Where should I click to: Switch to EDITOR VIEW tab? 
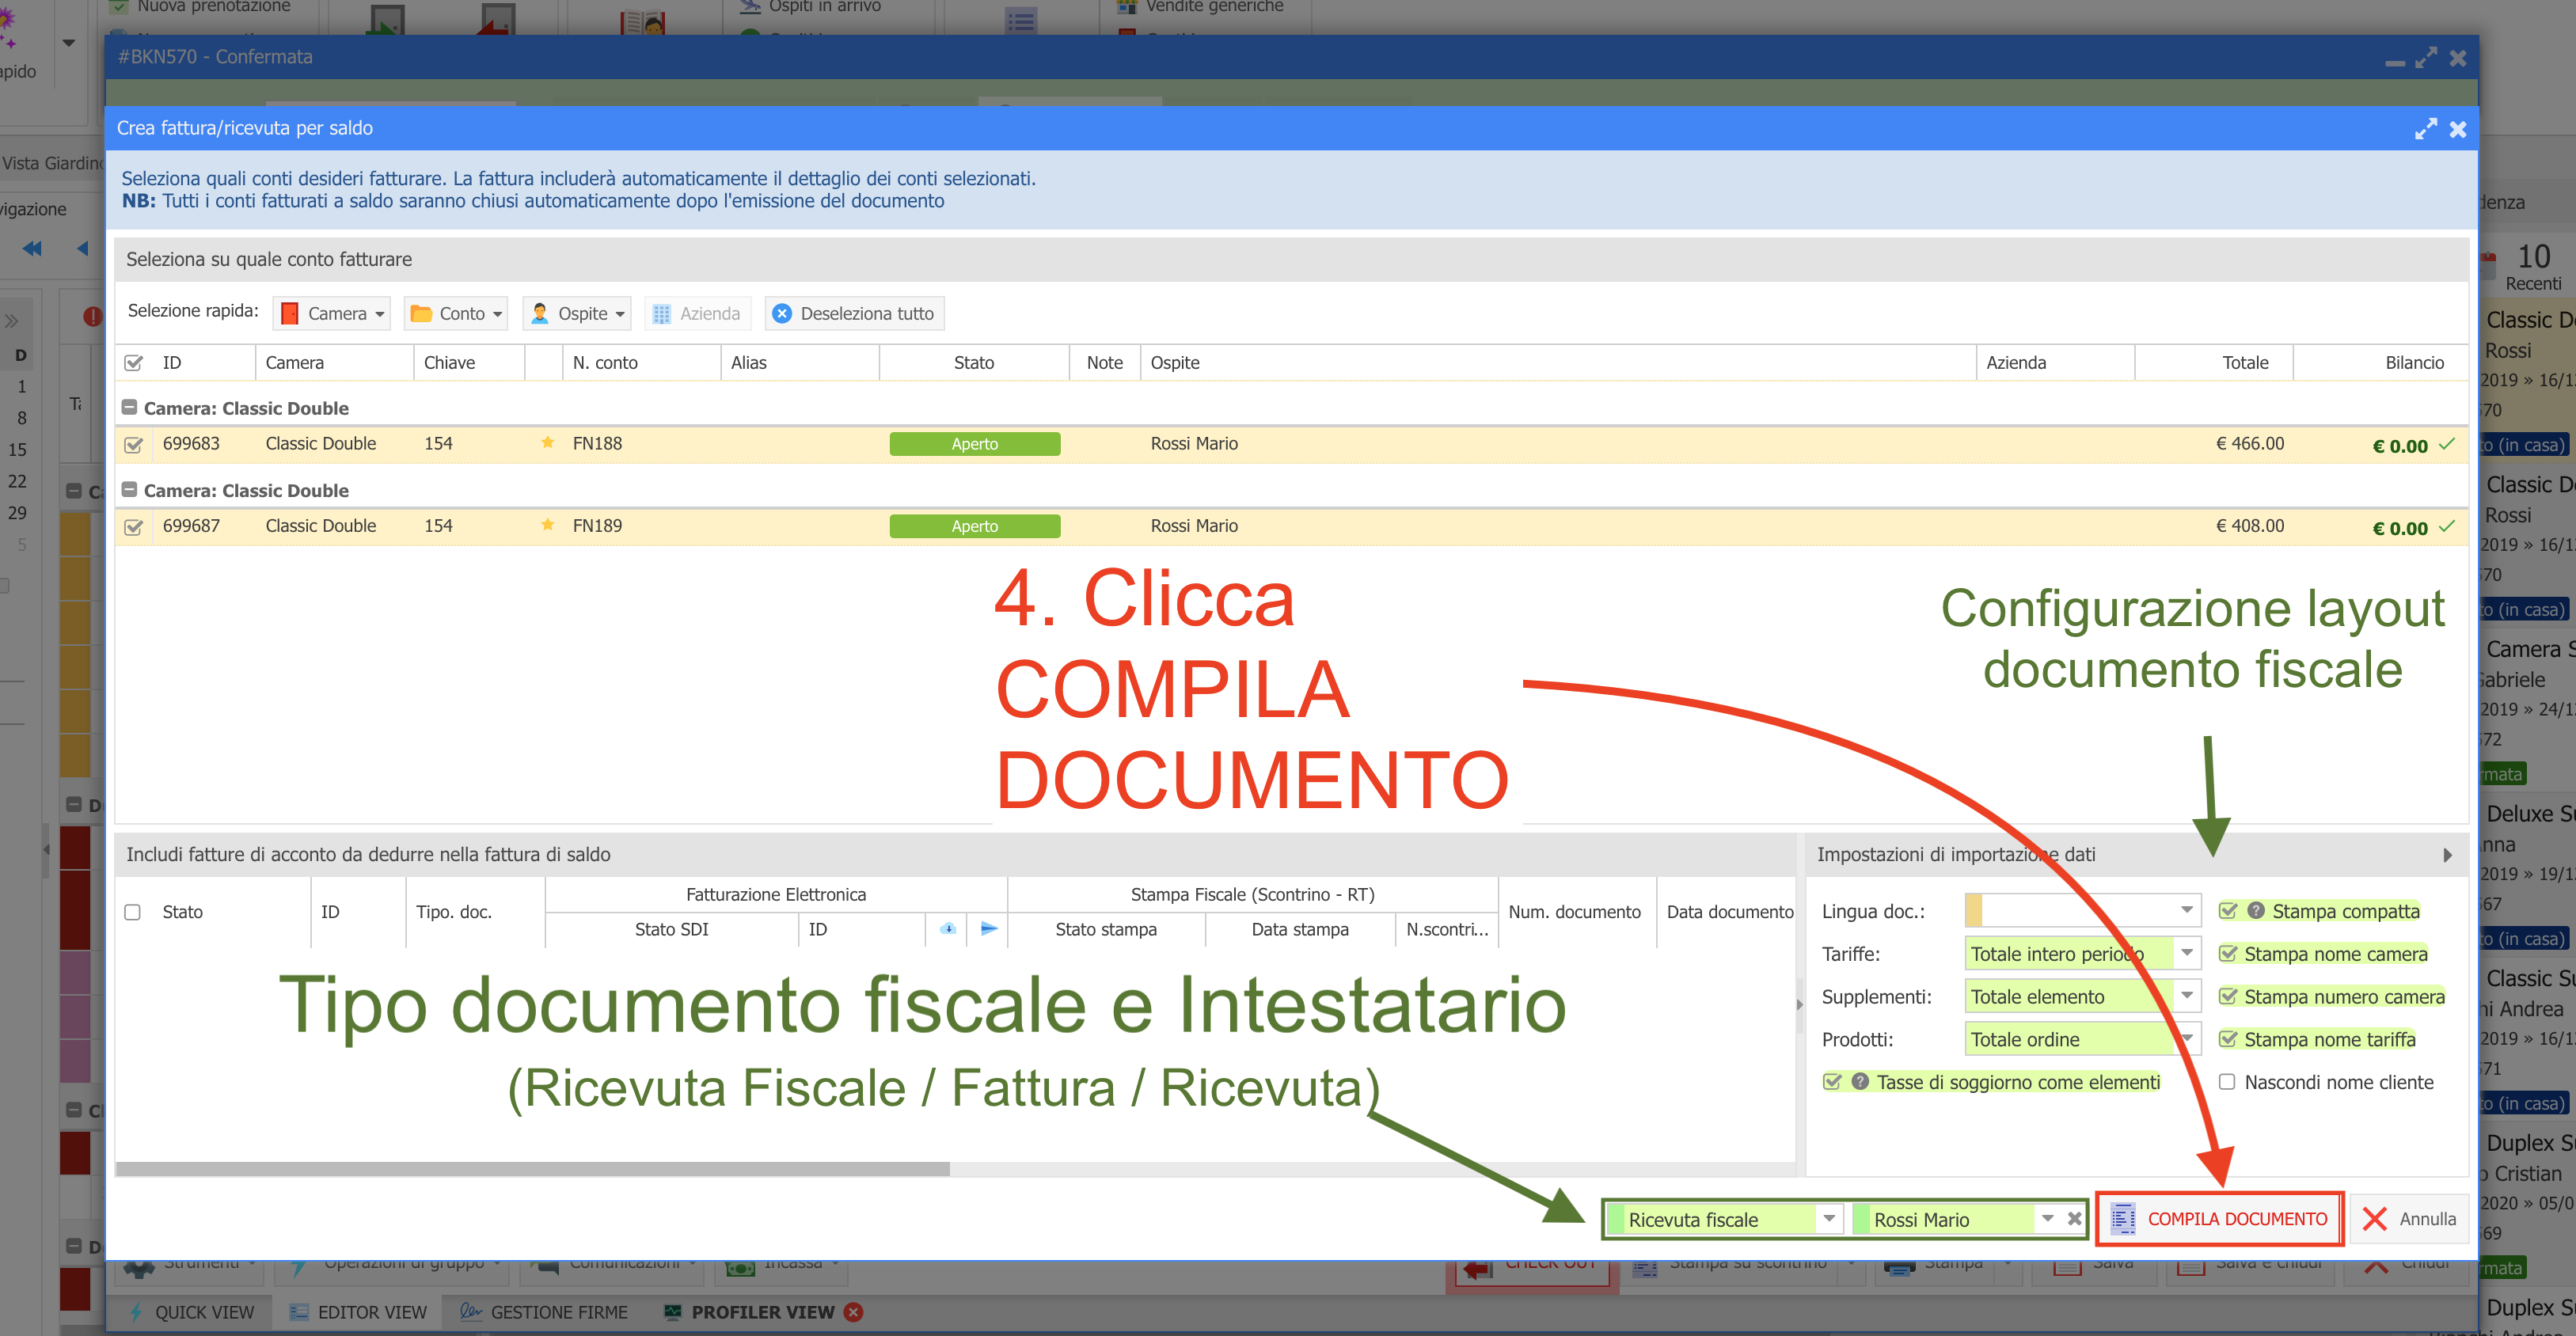tap(358, 1313)
